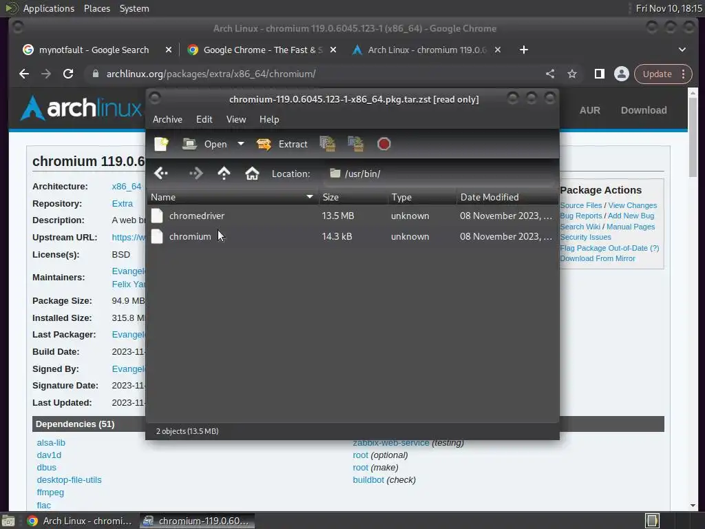This screenshot has height=529, width=705.
Task: Click the Arch Linux logo
Action: tap(81, 108)
